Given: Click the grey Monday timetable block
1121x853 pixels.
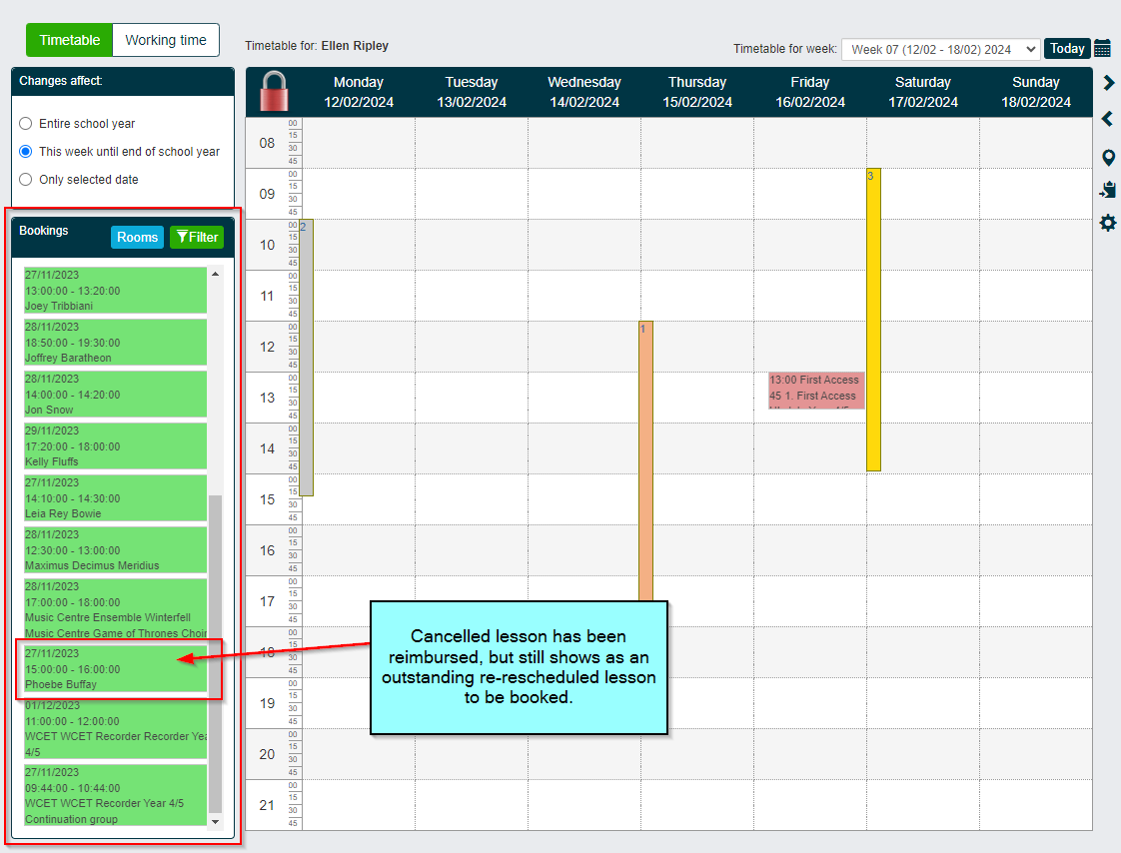Looking at the screenshot, I should pyautogui.click(x=306, y=358).
